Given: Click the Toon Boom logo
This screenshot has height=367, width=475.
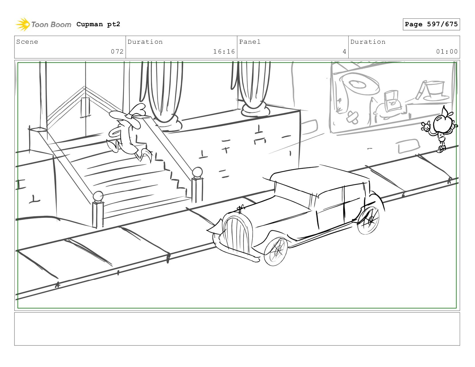Looking at the screenshot, I should 43,24.
